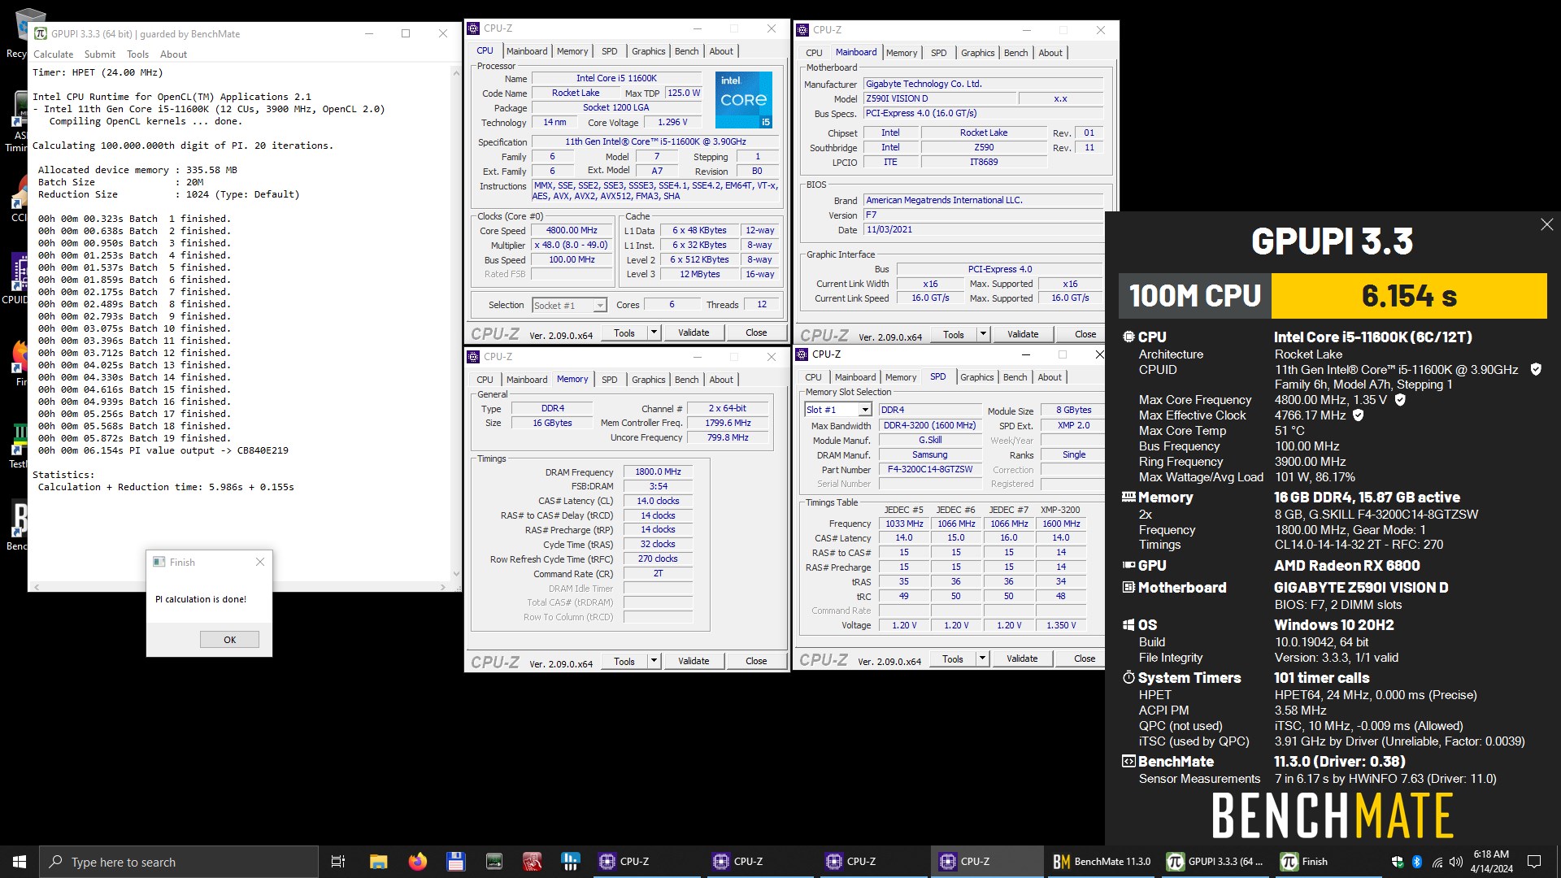Image resolution: width=1561 pixels, height=878 pixels.
Task: Click OK in the Finish dialog
Action: [x=229, y=640]
